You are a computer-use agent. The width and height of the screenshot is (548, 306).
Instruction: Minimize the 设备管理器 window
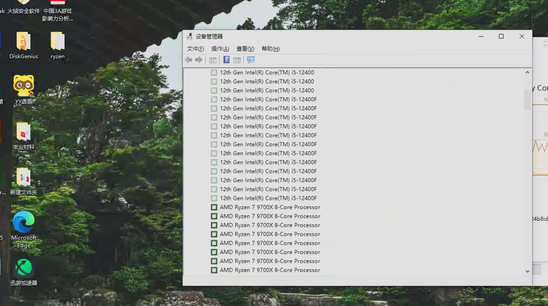pyautogui.click(x=481, y=36)
